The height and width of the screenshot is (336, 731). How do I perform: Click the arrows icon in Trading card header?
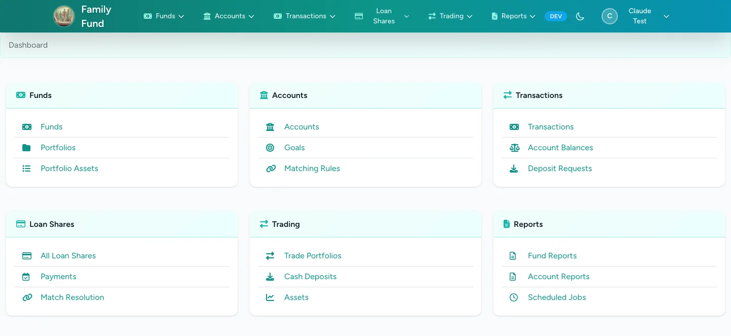pyautogui.click(x=264, y=224)
